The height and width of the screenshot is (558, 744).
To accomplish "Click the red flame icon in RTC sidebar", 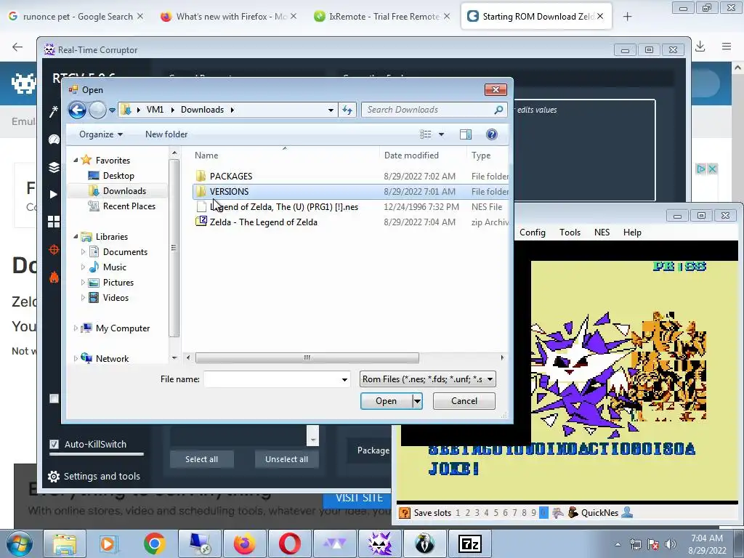I will pyautogui.click(x=54, y=277).
